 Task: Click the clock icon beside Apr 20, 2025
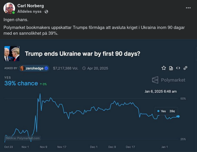[84, 68]
